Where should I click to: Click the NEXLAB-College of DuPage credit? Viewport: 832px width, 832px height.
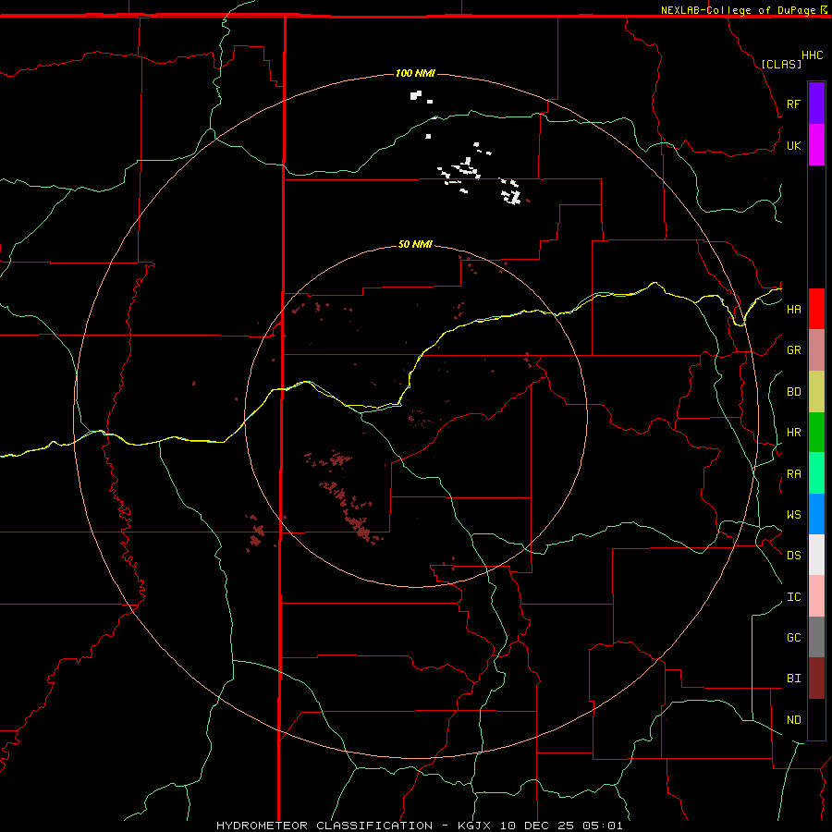click(738, 10)
